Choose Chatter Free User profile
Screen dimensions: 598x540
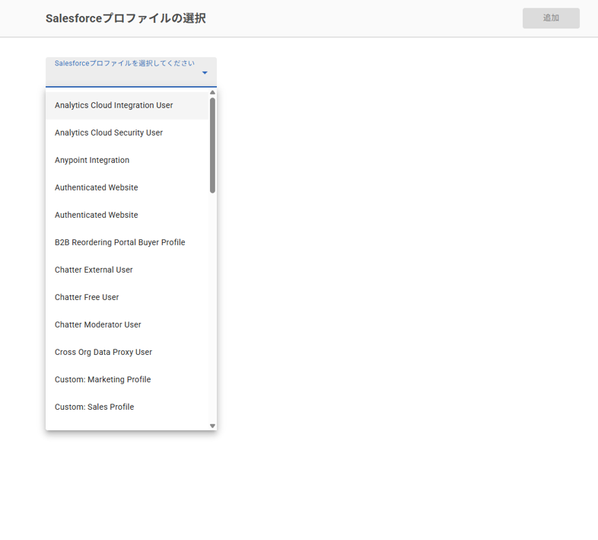click(127, 298)
